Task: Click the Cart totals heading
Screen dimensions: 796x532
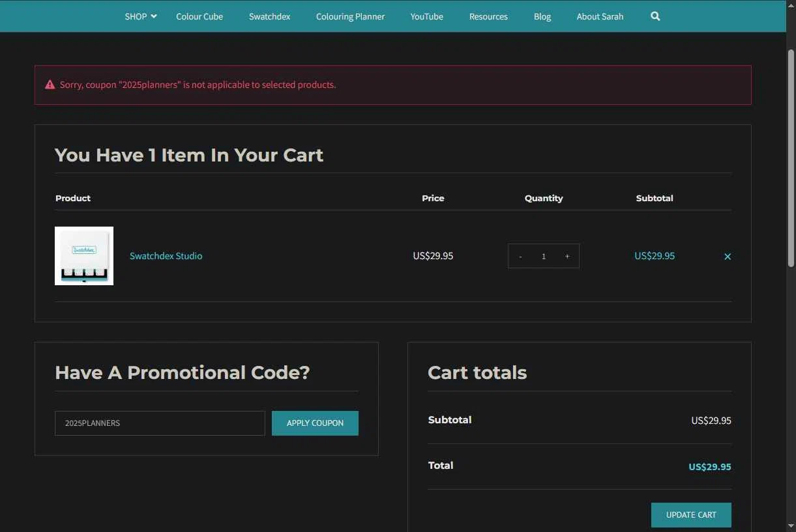Action: point(477,372)
